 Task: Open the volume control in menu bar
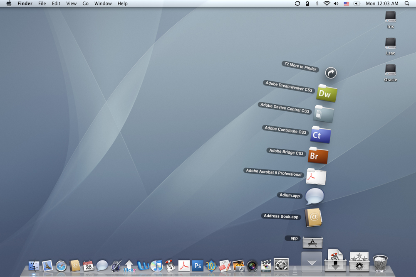(336, 3)
